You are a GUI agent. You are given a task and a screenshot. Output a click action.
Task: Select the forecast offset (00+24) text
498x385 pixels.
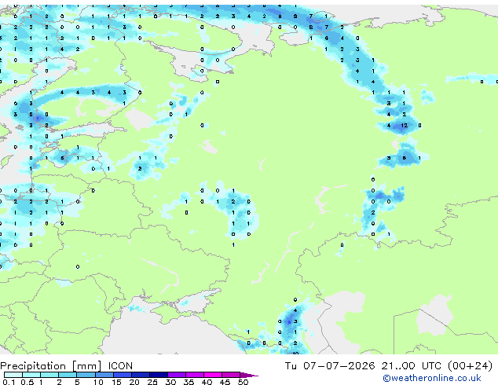tap(470, 366)
